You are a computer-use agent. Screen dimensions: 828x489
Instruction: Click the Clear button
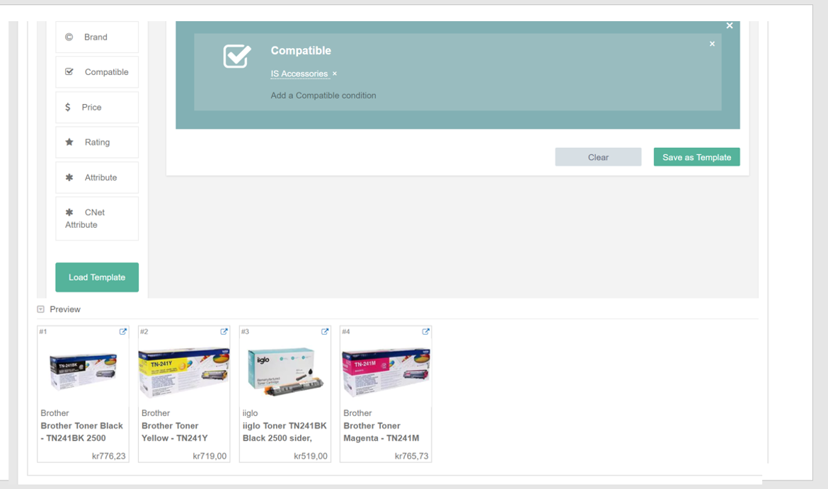[x=598, y=157]
